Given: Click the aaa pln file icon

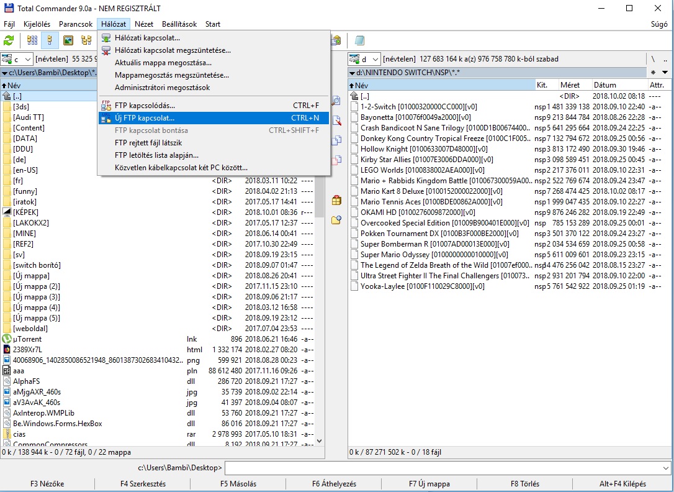Looking at the screenshot, I should (6, 371).
